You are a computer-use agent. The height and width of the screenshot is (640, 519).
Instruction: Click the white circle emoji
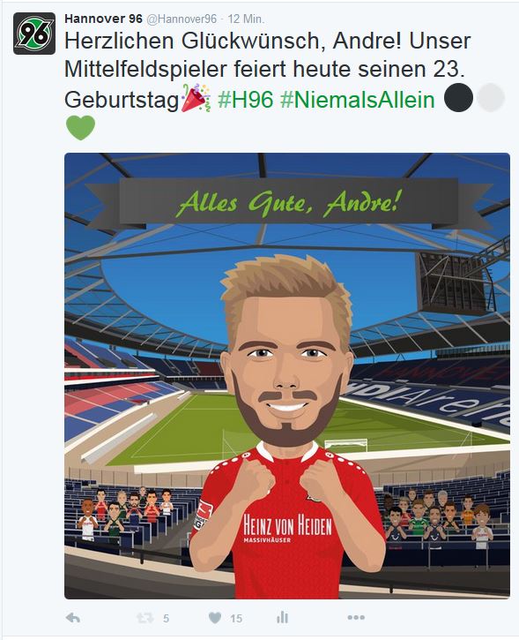[491, 98]
